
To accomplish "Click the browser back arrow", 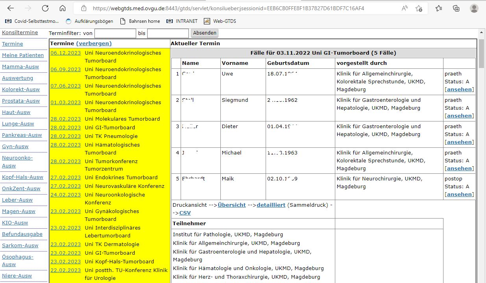I will pyautogui.click(x=11, y=8).
